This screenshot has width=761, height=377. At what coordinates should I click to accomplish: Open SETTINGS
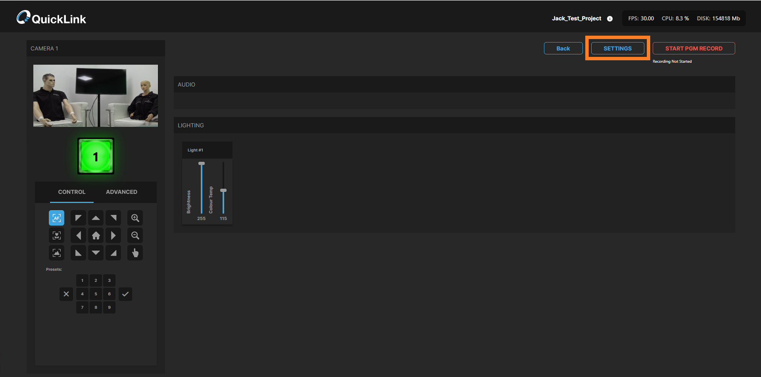point(618,48)
